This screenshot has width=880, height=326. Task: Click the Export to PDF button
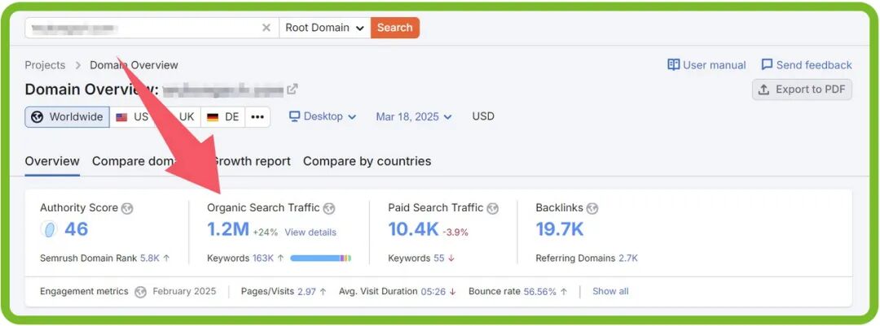coord(802,89)
